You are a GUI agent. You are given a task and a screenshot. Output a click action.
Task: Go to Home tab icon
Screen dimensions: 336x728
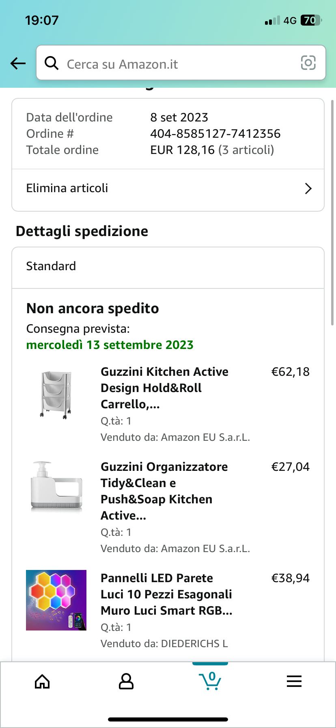(x=42, y=682)
